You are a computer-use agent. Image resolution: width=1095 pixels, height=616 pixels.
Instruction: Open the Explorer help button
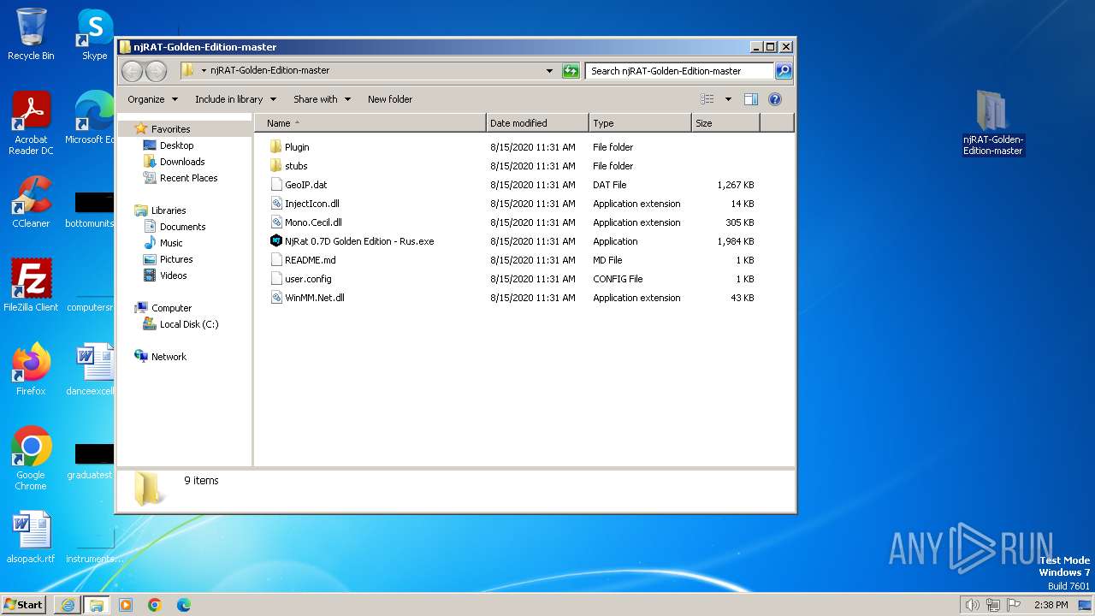[x=775, y=99]
